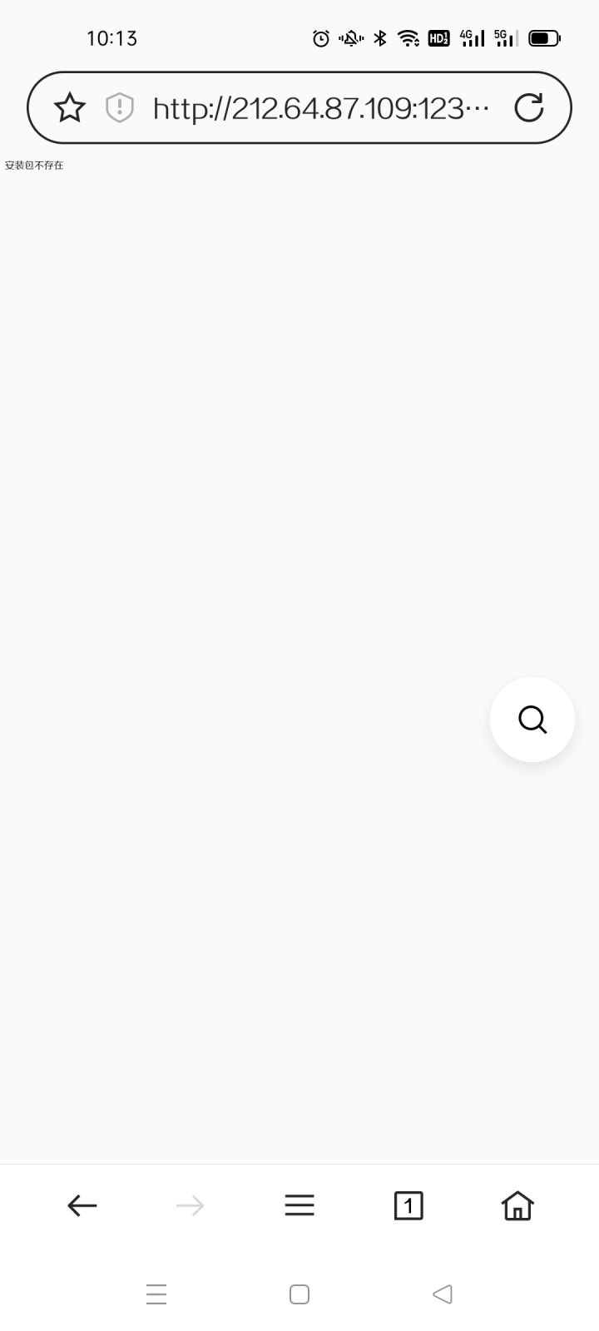Viewport: 599px width, 1331px height.
Task: Tap the Android system back triangle
Action: [x=443, y=1294]
